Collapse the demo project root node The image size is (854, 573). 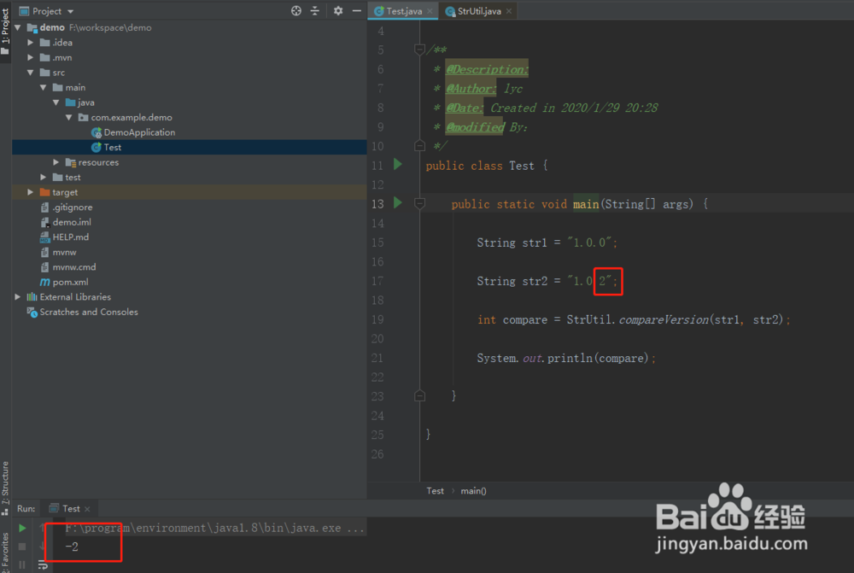coord(18,27)
